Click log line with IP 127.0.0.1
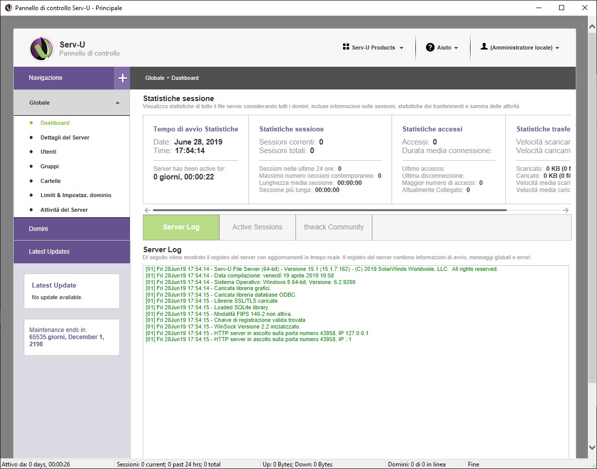The image size is (597, 469). click(x=257, y=333)
